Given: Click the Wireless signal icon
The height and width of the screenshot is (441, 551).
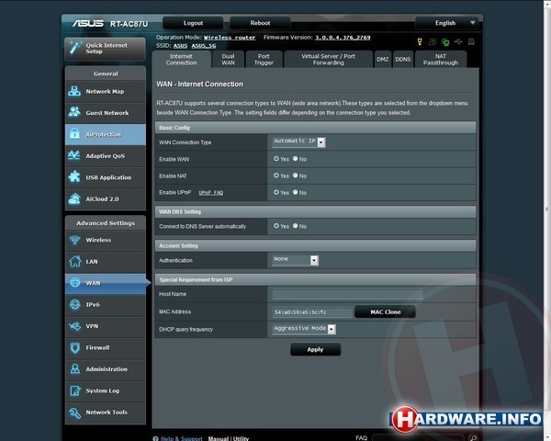Looking at the screenshot, I should tap(74, 240).
